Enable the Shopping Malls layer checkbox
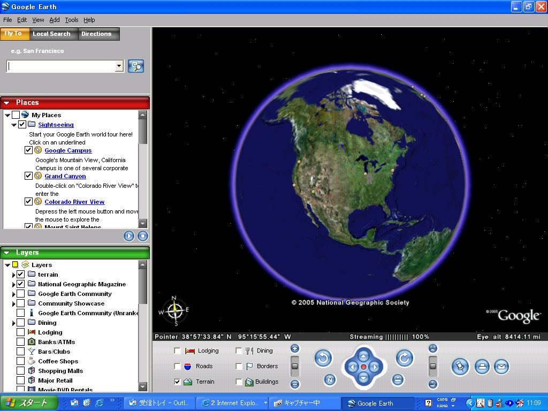 pyautogui.click(x=21, y=370)
